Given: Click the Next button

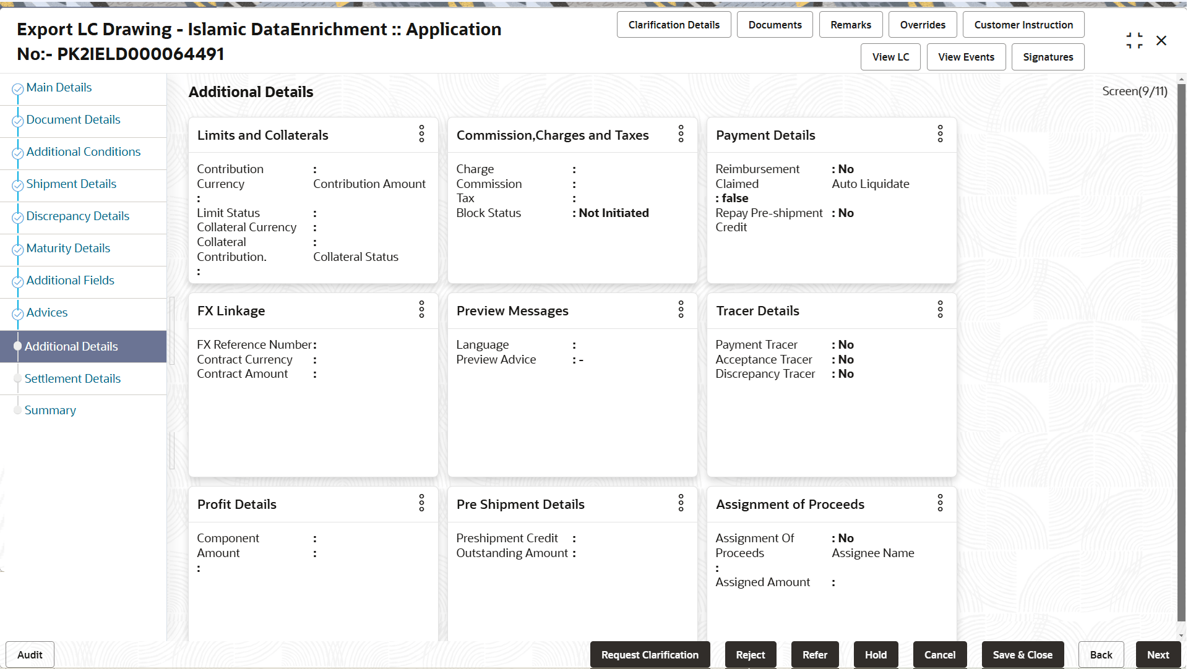Looking at the screenshot, I should [1157, 655].
